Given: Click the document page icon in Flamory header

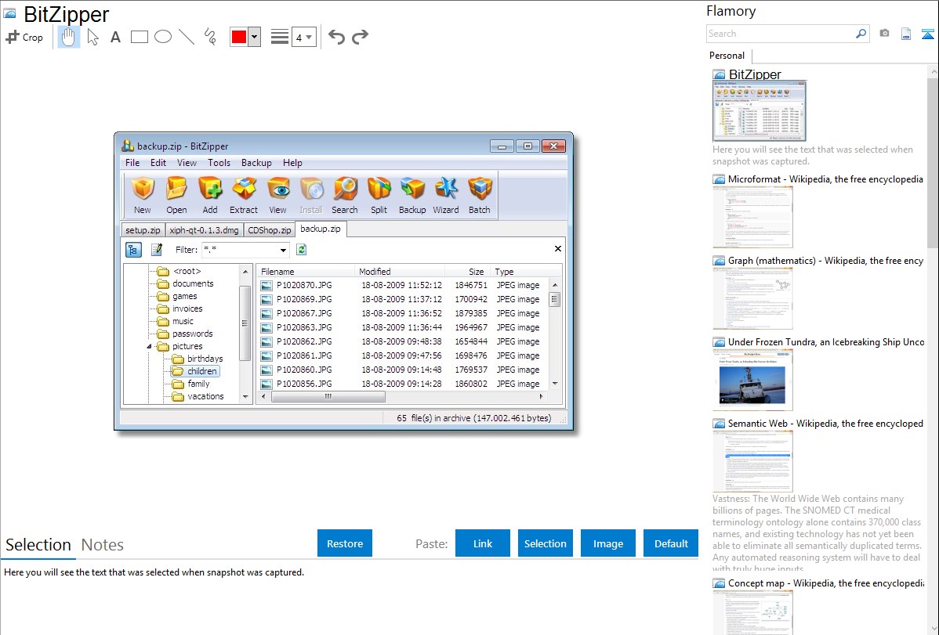Looking at the screenshot, I should (x=906, y=34).
